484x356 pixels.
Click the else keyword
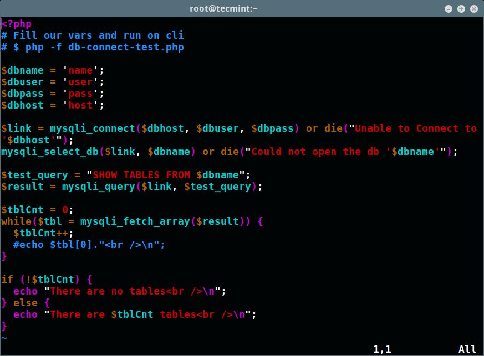pos(26,303)
